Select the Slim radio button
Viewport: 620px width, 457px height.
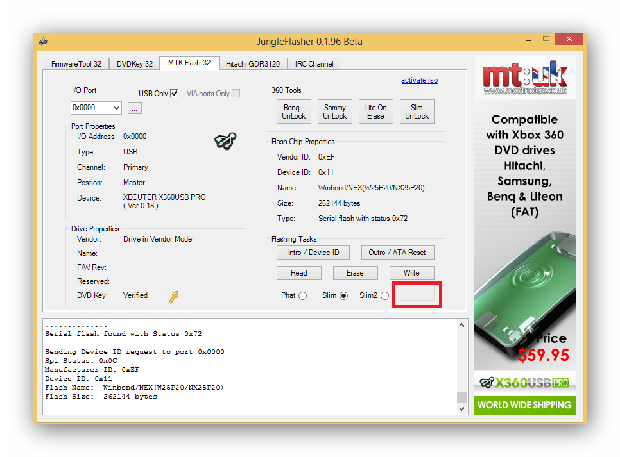point(343,296)
